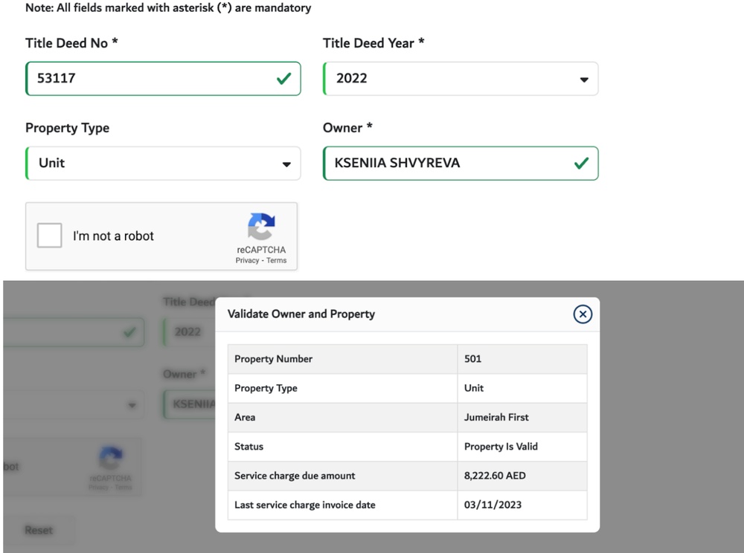Click the green checkmark in Owner field
Viewport: 744px width, 553px height.
(581, 164)
